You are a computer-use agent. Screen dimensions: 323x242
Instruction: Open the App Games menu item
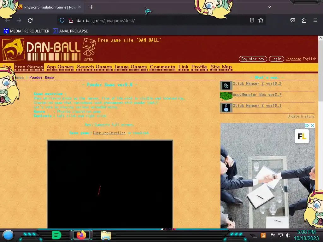click(x=60, y=67)
